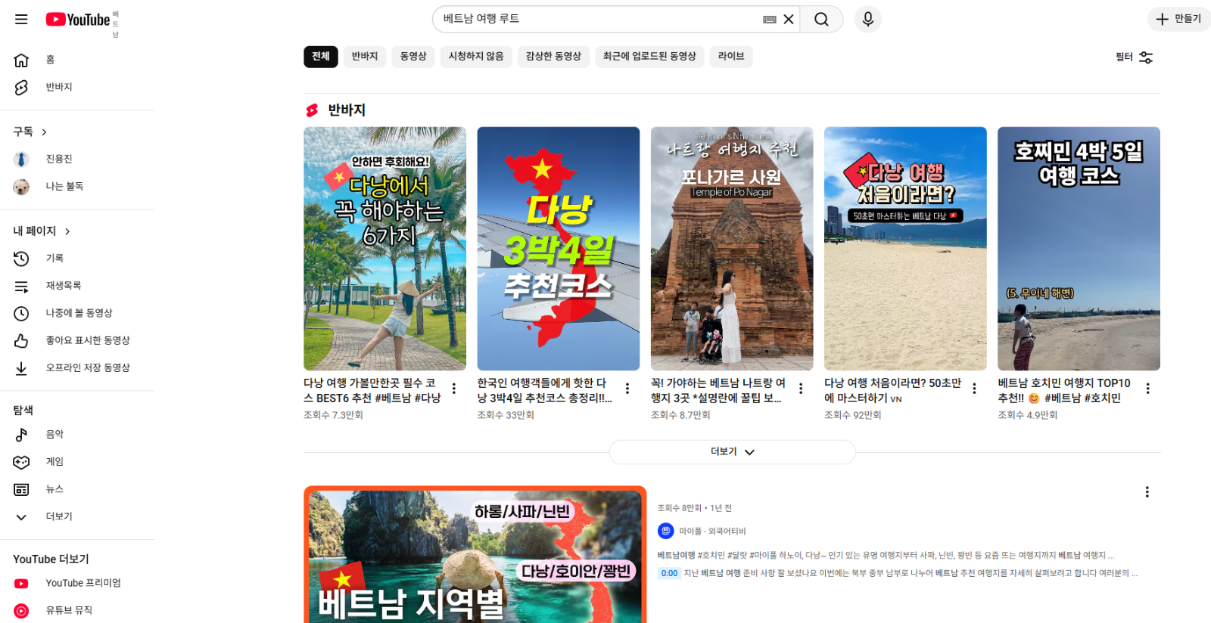Visit the 마이폴 - 외국어티비 channel
1211x623 pixels.
(x=711, y=532)
